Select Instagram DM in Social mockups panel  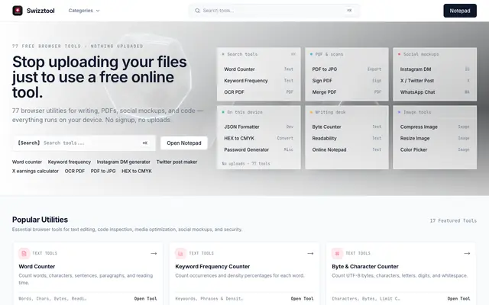coord(435,69)
